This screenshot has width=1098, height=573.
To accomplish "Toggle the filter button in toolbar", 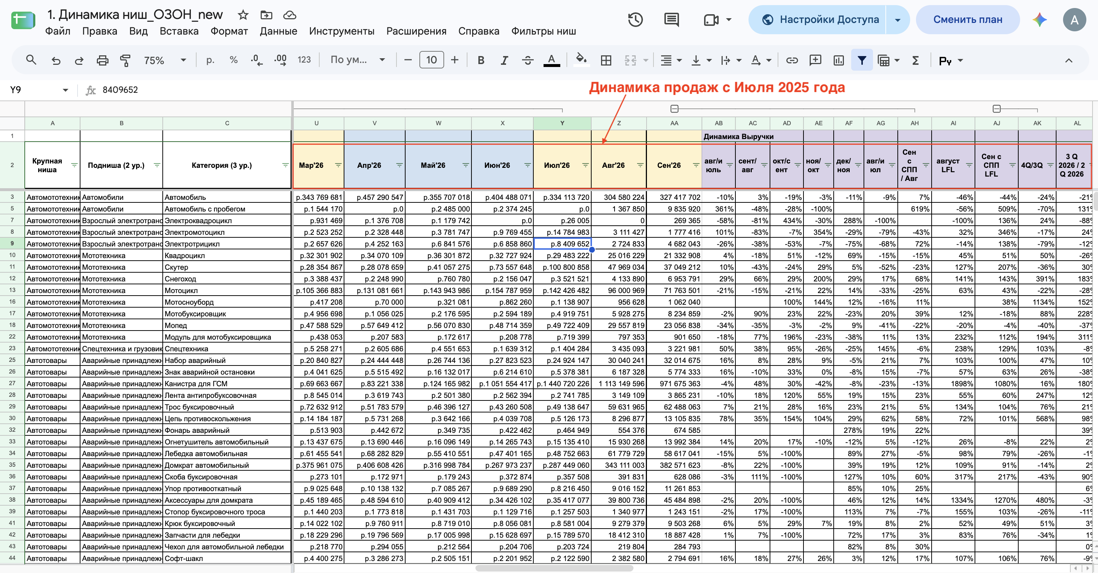I will (862, 60).
